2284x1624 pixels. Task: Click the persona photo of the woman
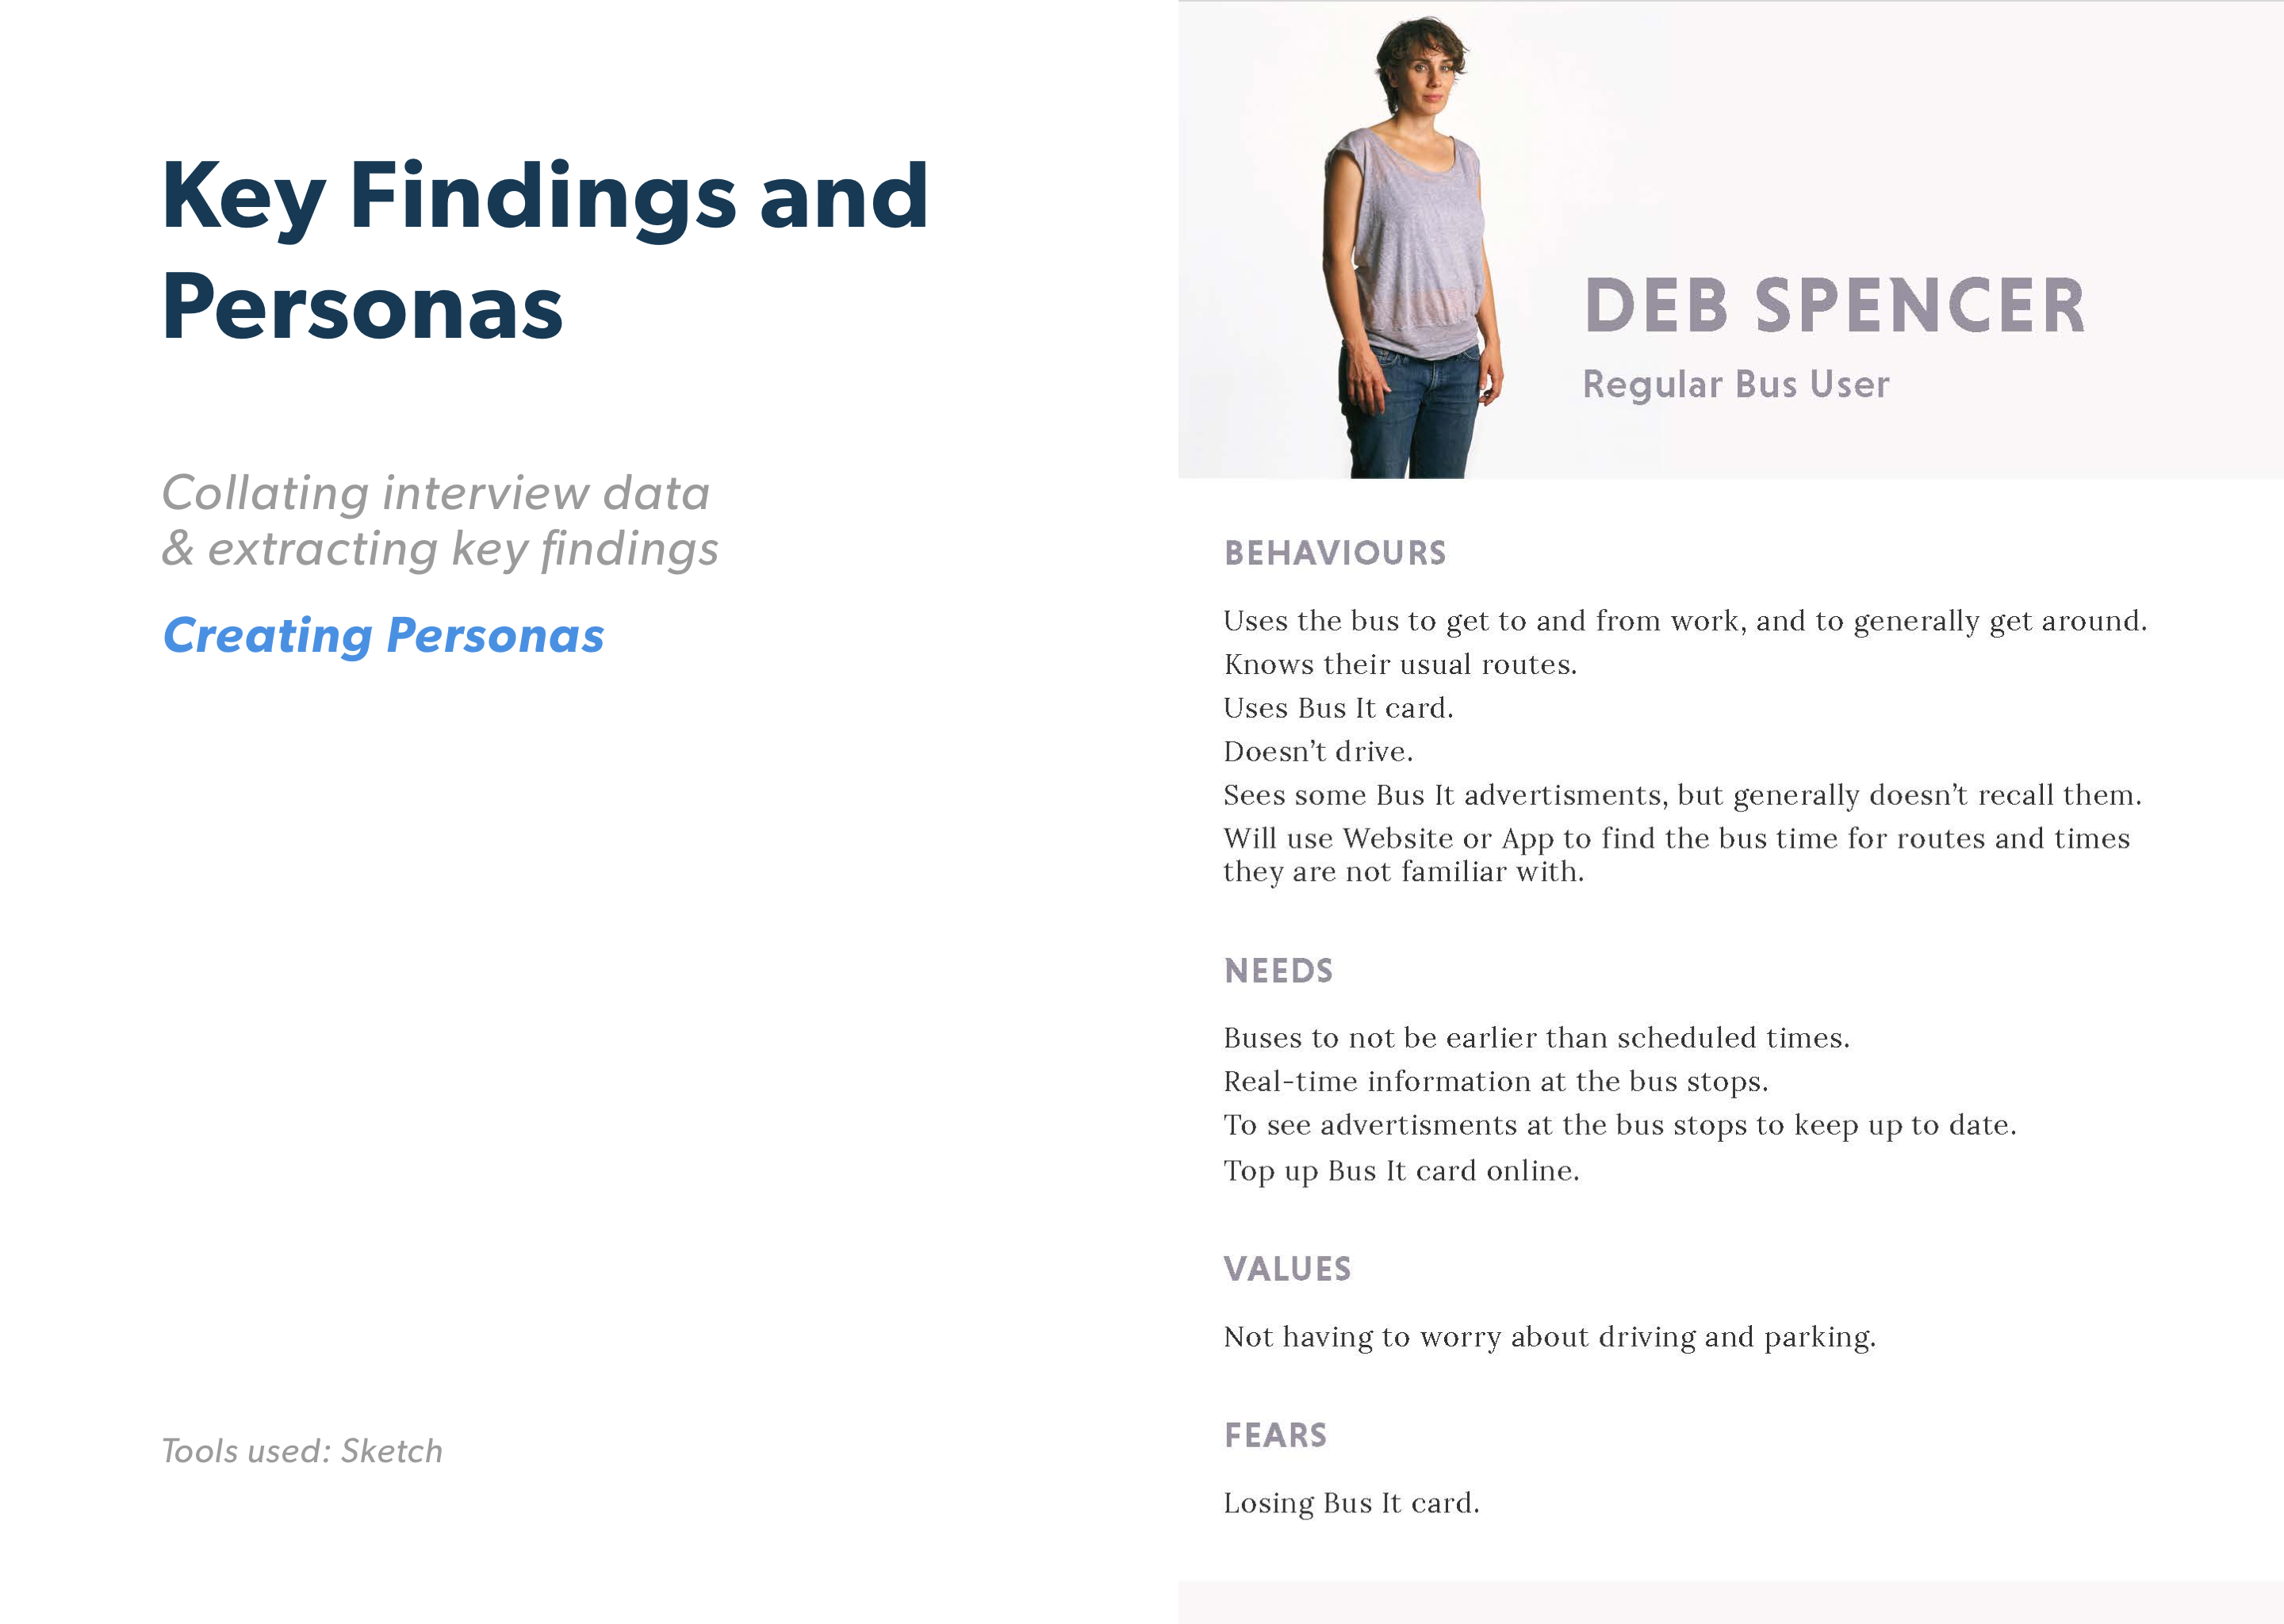[1413, 250]
